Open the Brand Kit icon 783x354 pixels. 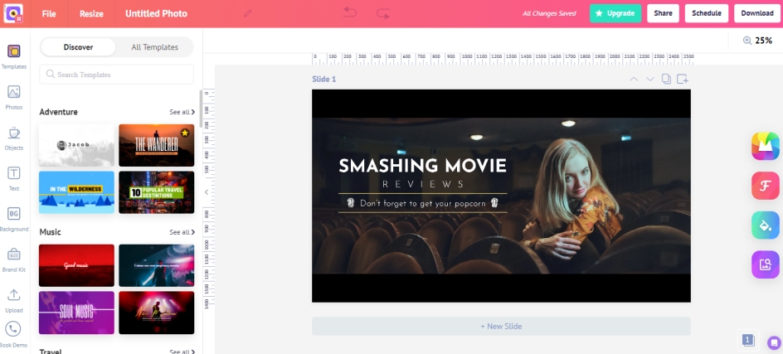pos(14,255)
